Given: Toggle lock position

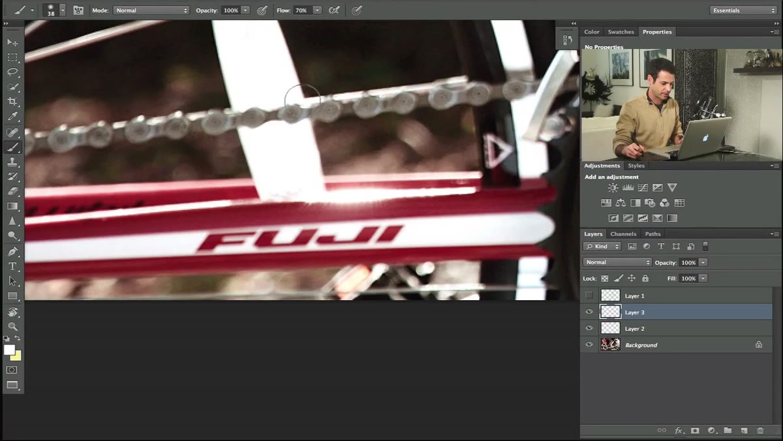Looking at the screenshot, I should tap(632, 279).
